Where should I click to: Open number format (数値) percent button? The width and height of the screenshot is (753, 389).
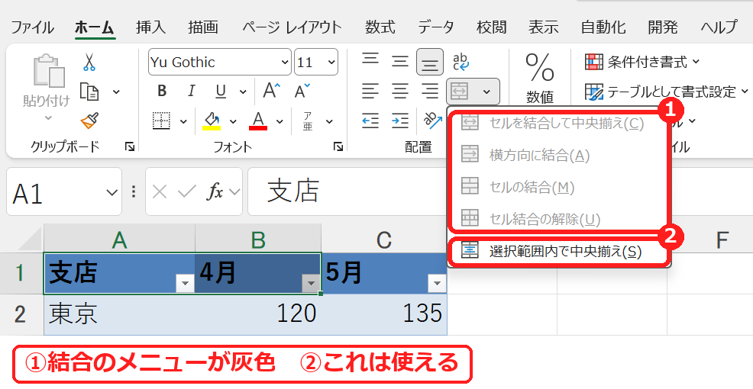540,78
